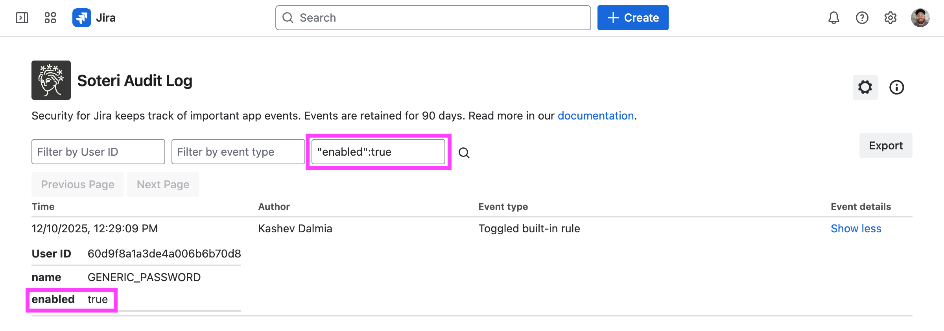Viewport: 944px width, 331px height.
Task: Collapse event details with Show less
Action: (855, 228)
